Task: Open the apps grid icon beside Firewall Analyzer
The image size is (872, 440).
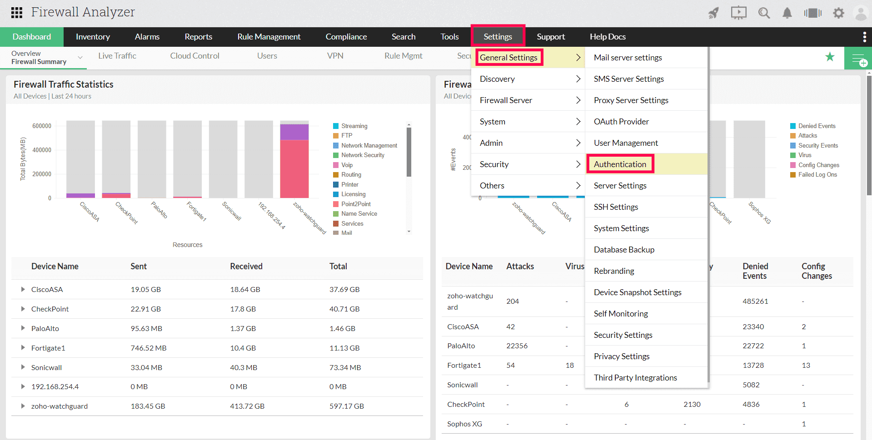Action: [16, 12]
